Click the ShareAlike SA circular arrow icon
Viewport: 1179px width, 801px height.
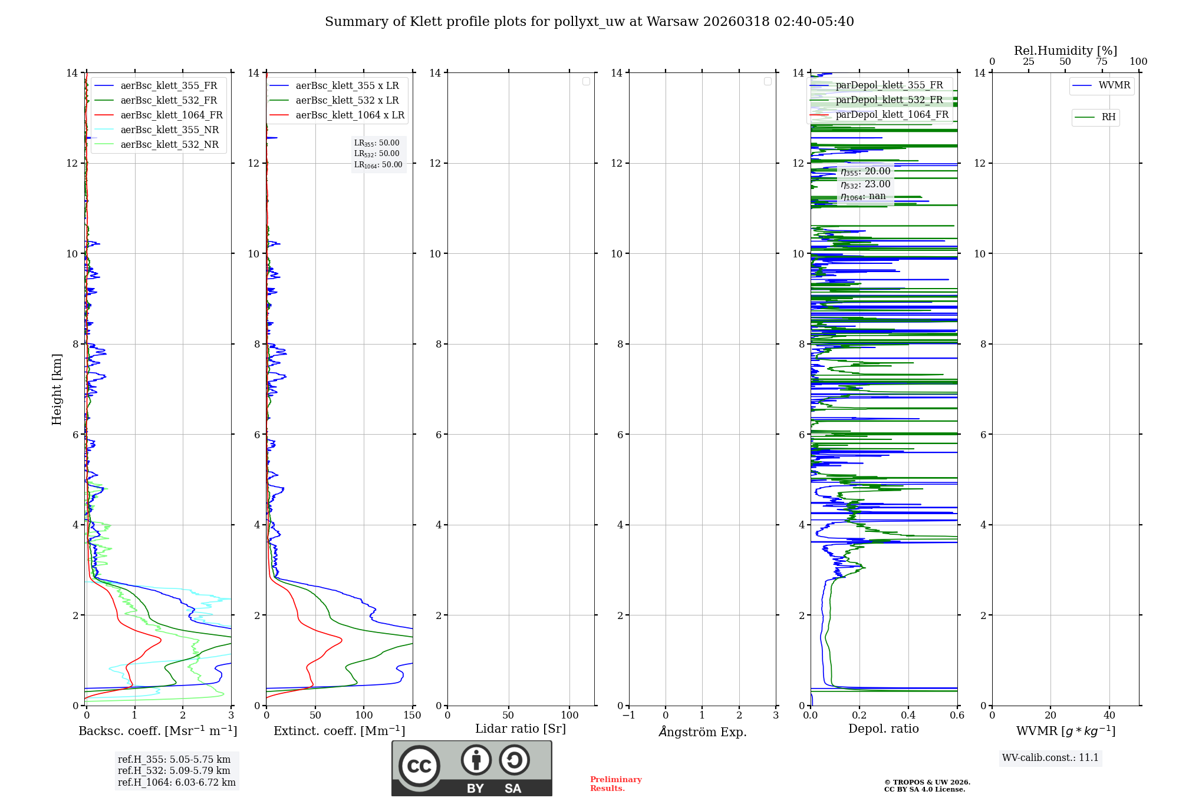point(514,760)
